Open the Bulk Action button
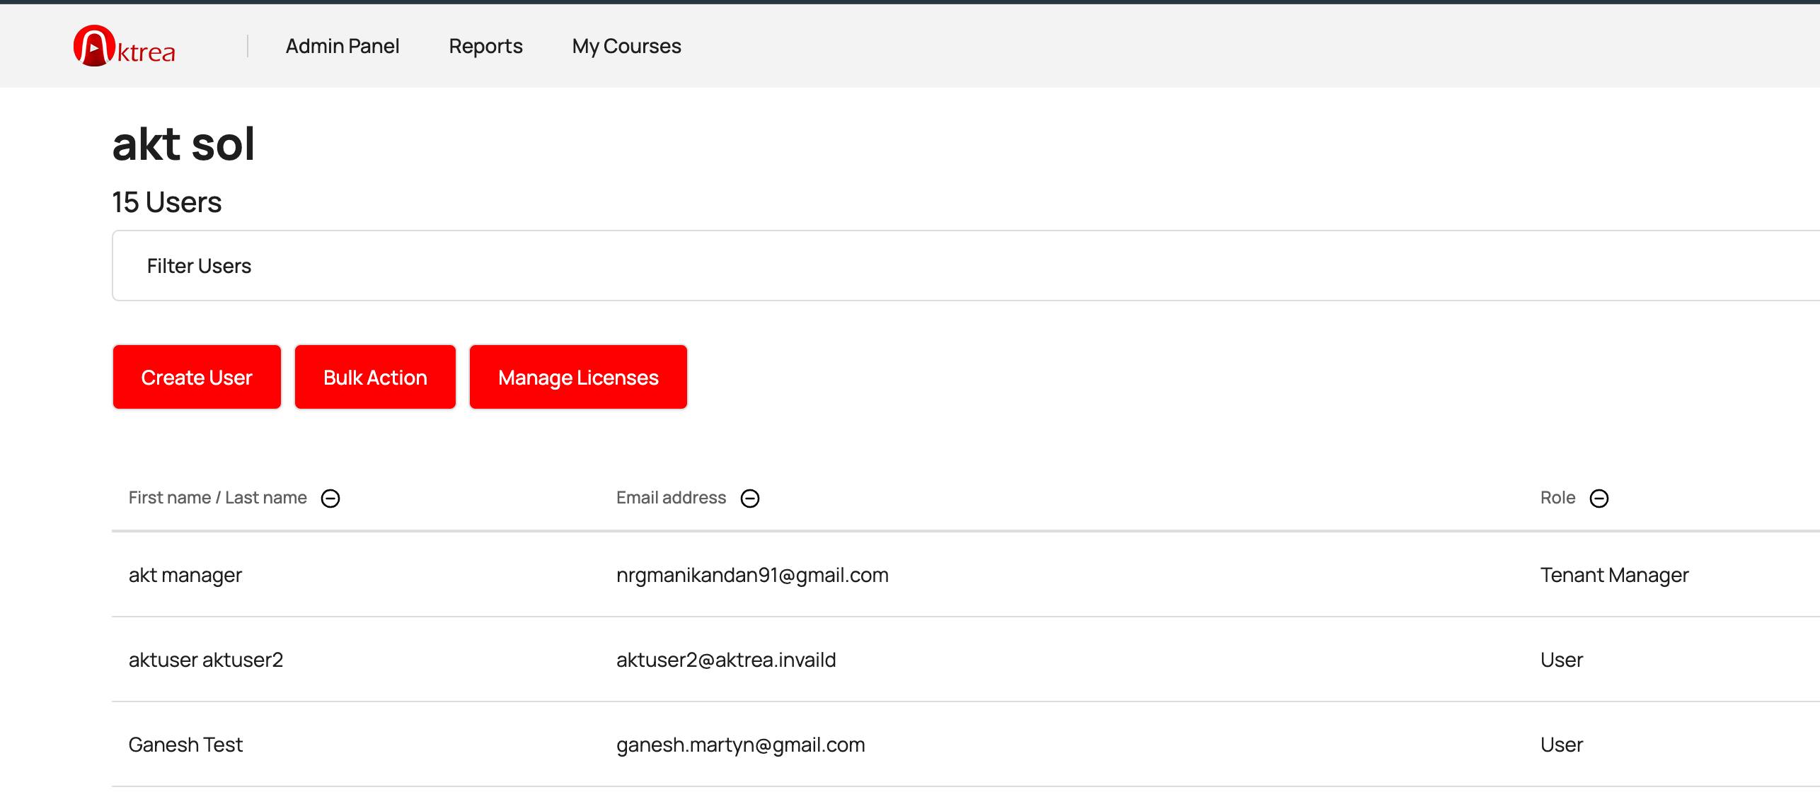 pos(375,378)
